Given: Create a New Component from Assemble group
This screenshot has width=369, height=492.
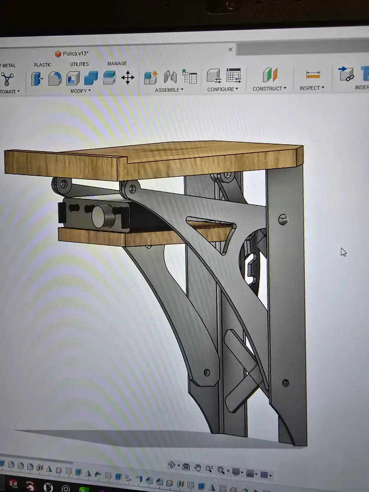Looking at the screenshot, I should (x=151, y=77).
